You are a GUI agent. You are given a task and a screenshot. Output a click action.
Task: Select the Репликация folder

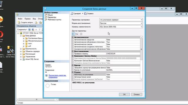pos(30,54)
